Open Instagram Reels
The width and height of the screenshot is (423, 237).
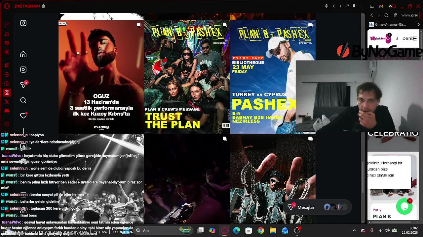pos(23,69)
